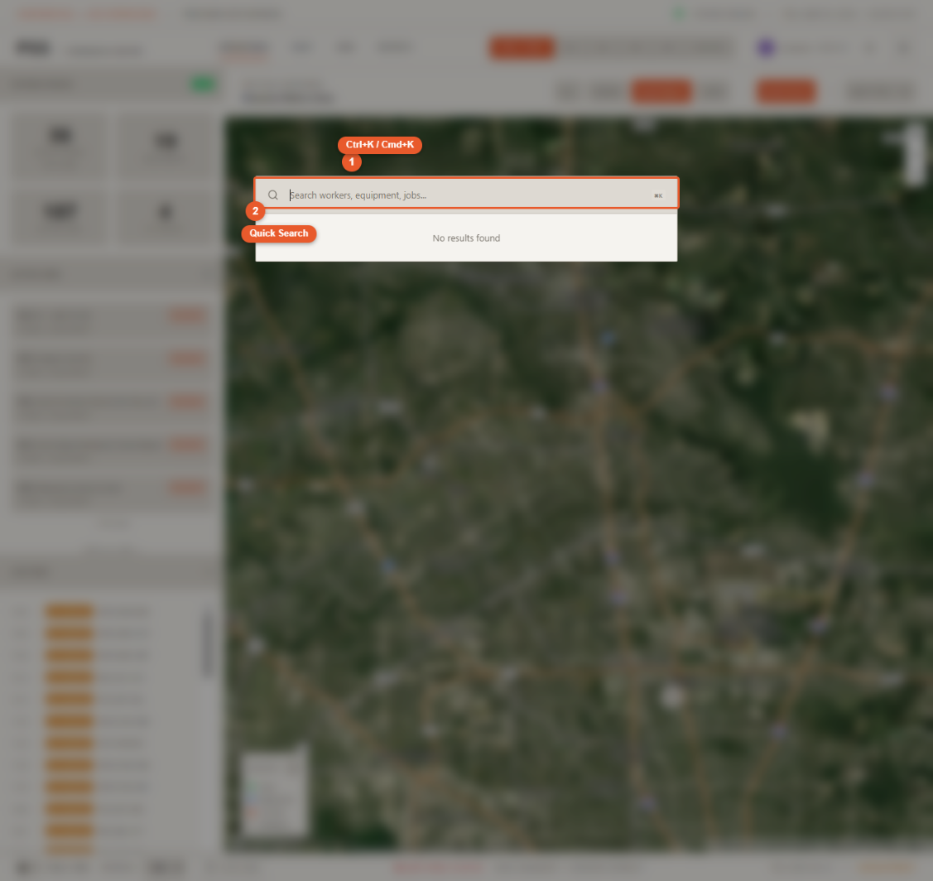Image resolution: width=933 pixels, height=881 pixels.
Task: Open the purple avatar icon in the header
Action: 765,47
